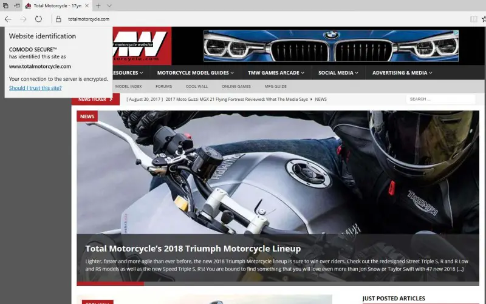
Task: Click the Should I trust this site link
Action: [35, 88]
